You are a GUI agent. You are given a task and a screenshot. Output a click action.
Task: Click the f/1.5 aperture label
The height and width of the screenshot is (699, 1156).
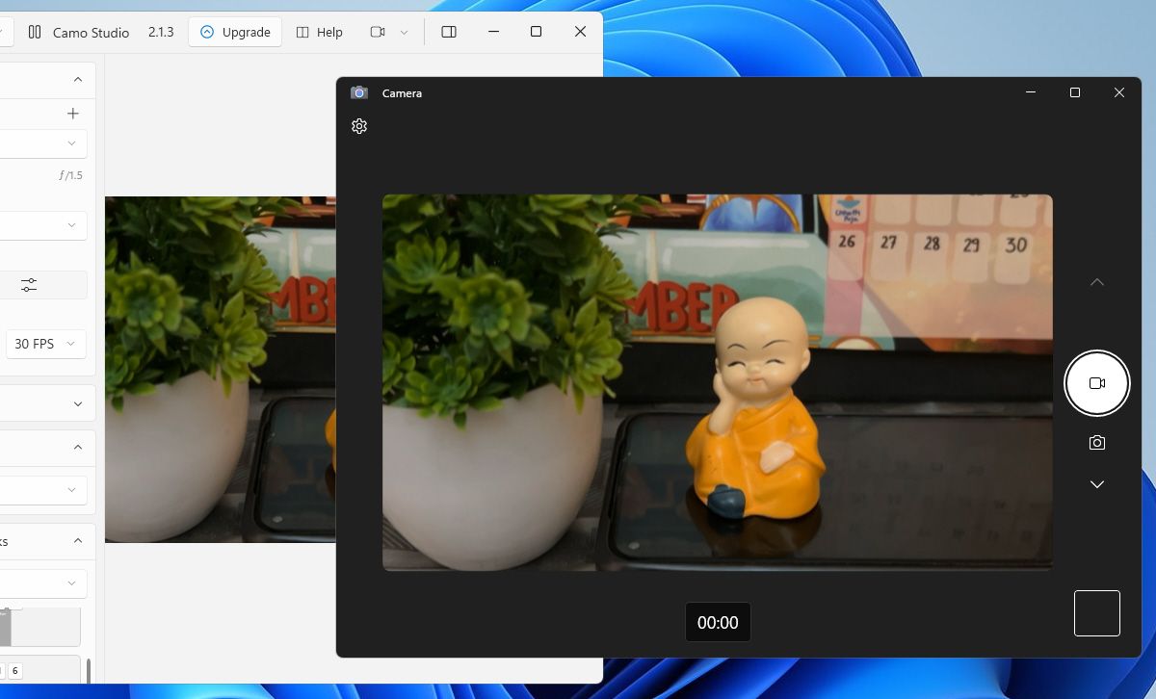(71, 174)
